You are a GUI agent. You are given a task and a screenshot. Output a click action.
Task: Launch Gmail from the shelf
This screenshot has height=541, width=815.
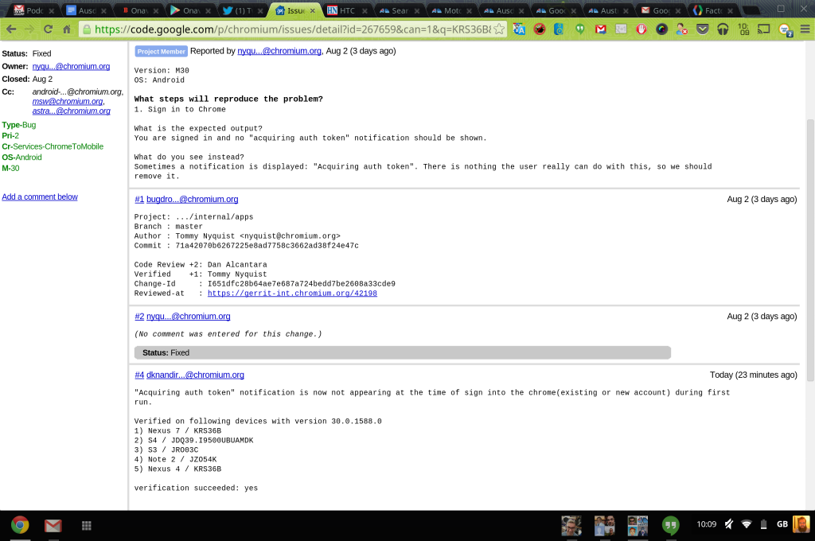point(53,525)
